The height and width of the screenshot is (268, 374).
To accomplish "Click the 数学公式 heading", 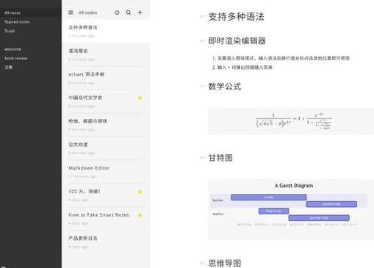I will tap(225, 86).
